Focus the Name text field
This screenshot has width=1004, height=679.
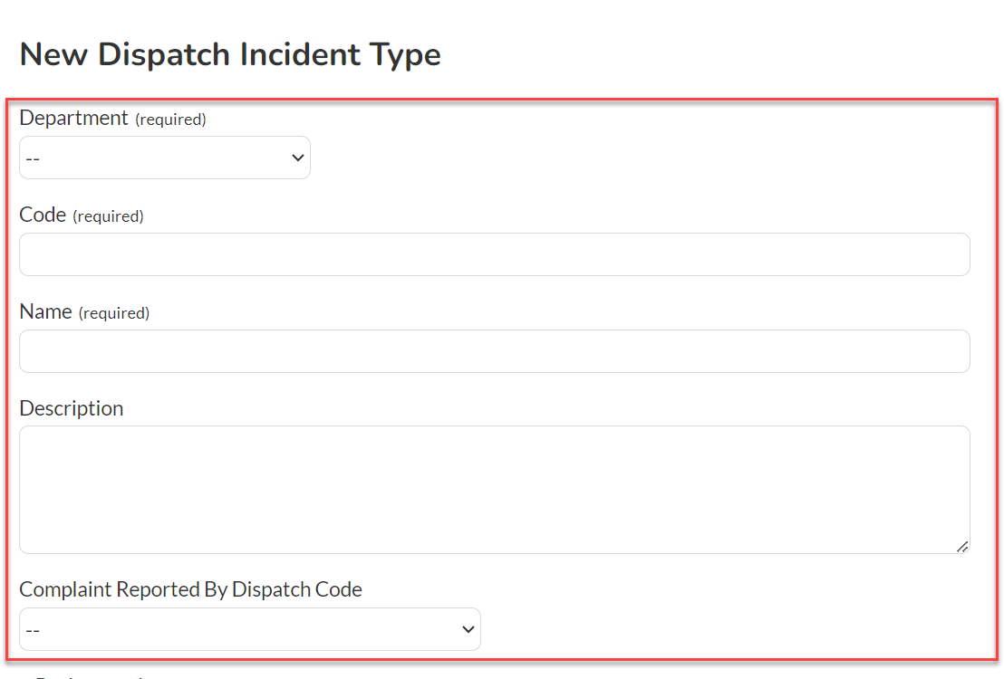(495, 351)
